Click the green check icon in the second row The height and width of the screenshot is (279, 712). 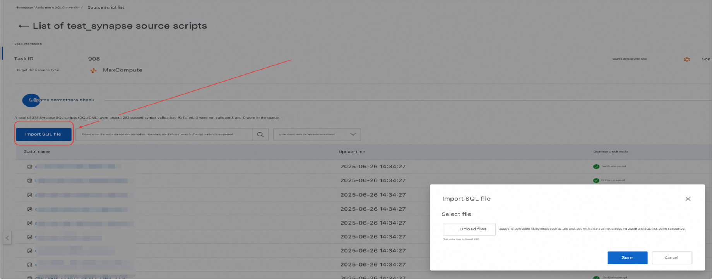point(596,180)
